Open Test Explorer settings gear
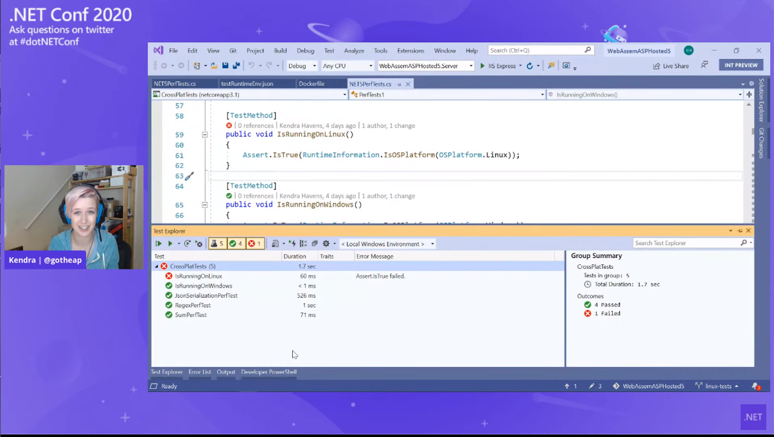This screenshot has height=437, width=774. click(326, 244)
